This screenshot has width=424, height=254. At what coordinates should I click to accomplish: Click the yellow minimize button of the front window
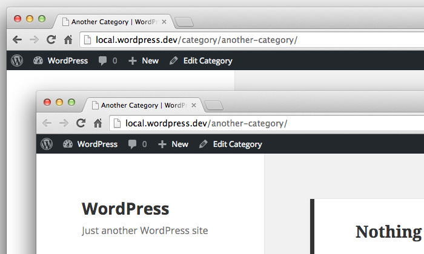(x=59, y=102)
